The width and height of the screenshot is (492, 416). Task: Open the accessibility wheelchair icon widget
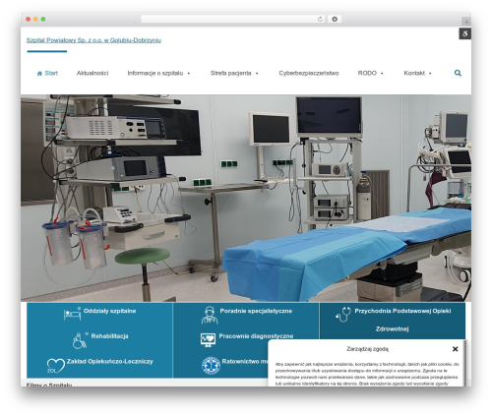pyautogui.click(x=464, y=33)
